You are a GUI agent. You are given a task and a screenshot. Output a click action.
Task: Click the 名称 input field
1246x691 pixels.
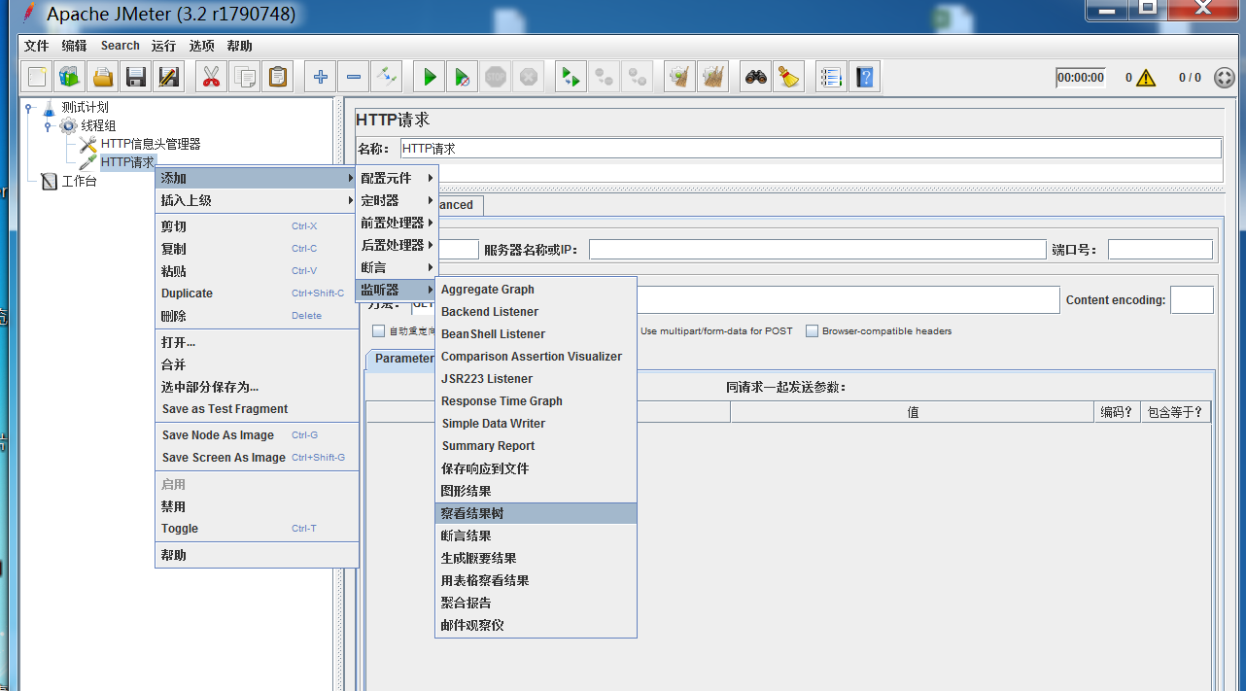coord(811,149)
